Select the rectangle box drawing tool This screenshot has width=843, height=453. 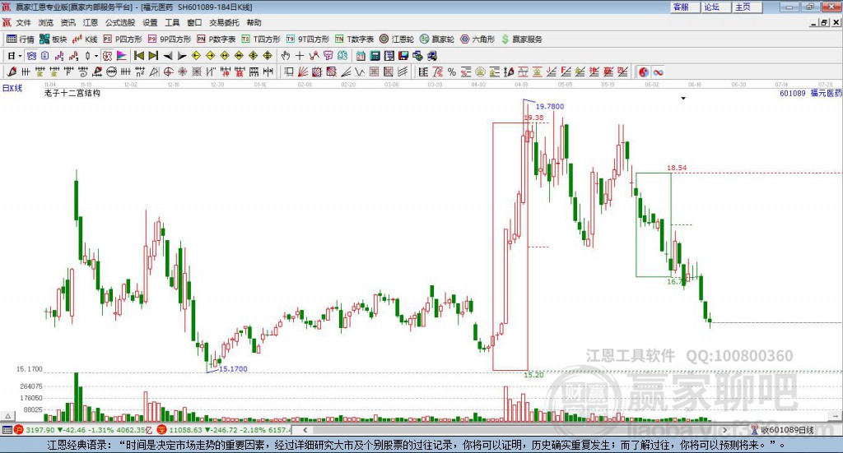[289, 72]
